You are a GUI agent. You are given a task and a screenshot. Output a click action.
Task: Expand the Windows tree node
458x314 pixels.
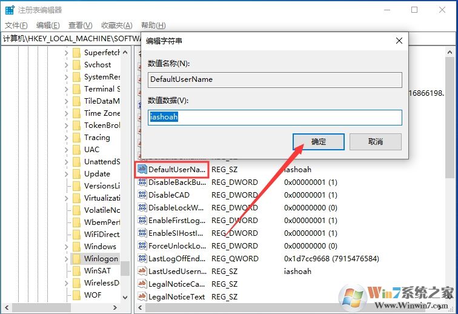[x=66, y=247]
